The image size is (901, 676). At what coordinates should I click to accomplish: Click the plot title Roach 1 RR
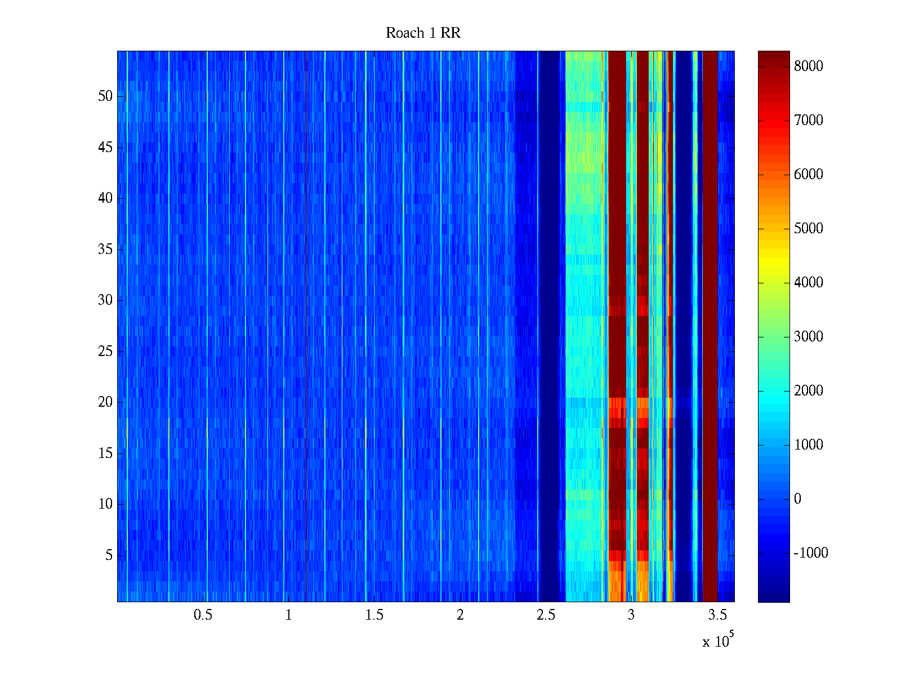point(423,33)
